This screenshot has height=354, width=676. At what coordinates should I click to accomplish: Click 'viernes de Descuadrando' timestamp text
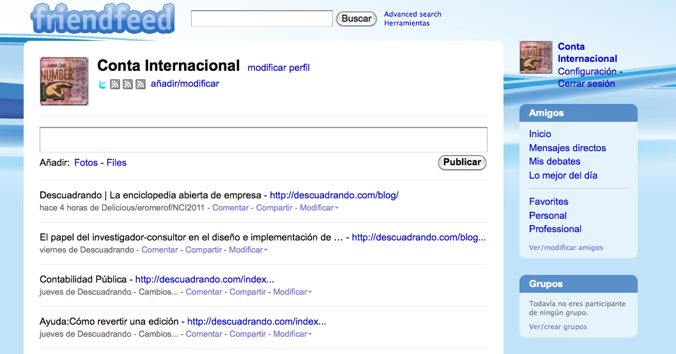click(87, 250)
